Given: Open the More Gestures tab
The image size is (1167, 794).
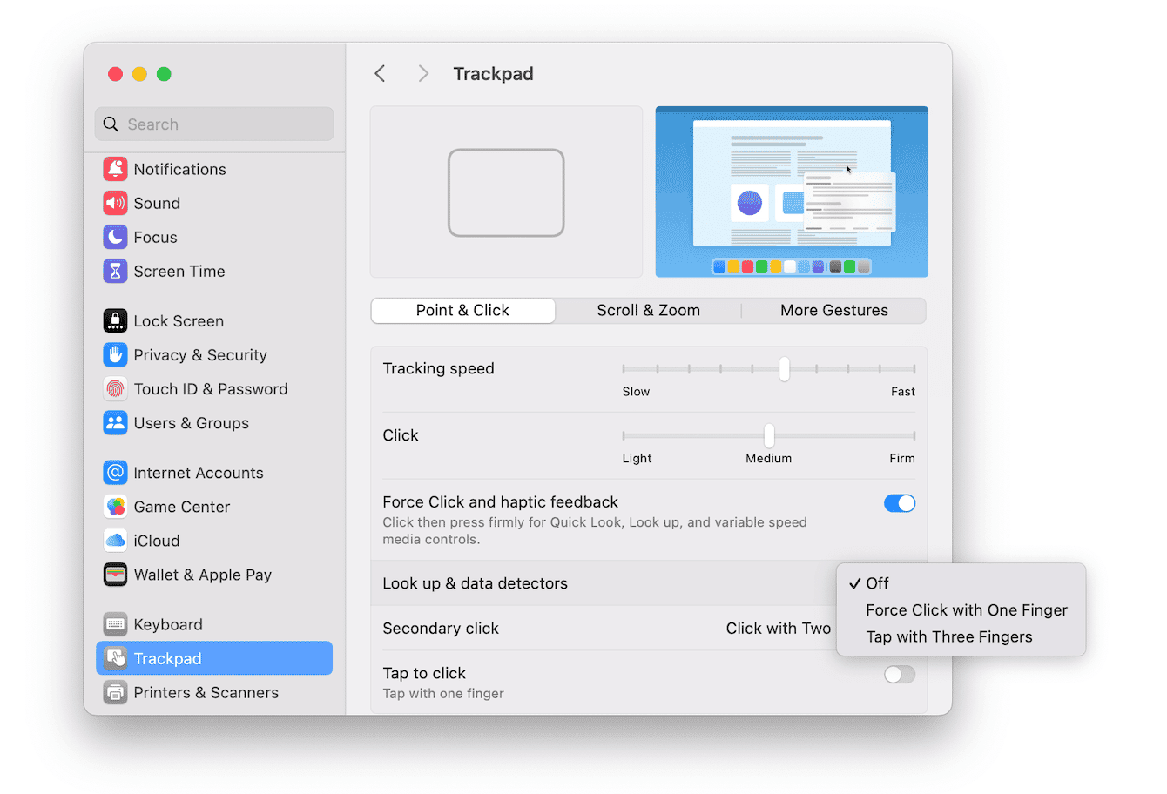Looking at the screenshot, I should [833, 310].
